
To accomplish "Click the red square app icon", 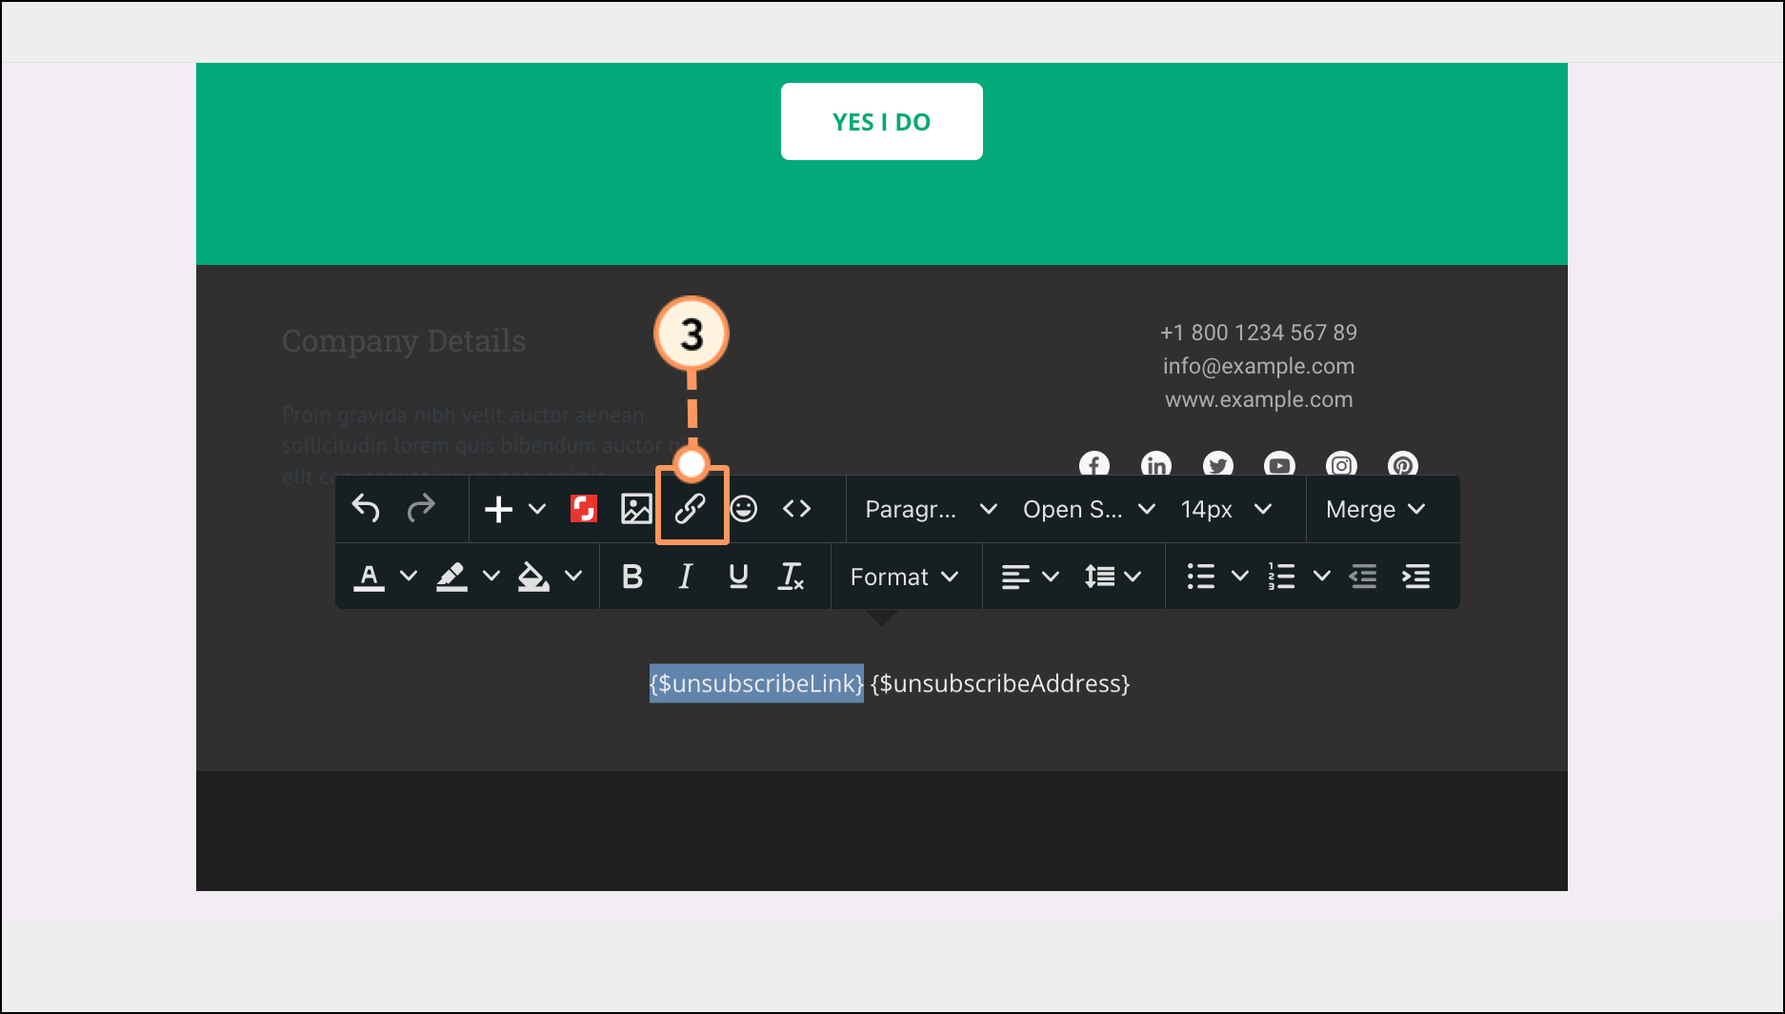I will point(584,509).
